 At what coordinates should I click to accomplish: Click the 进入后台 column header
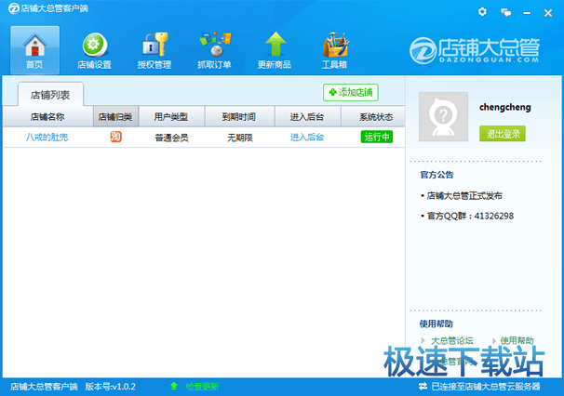307,116
